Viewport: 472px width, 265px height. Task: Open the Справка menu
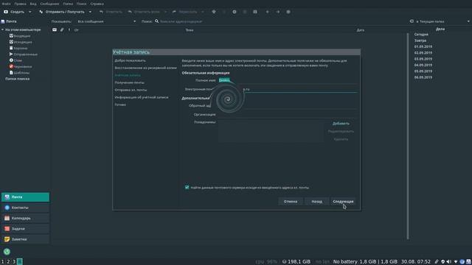[x=97, y=4]
